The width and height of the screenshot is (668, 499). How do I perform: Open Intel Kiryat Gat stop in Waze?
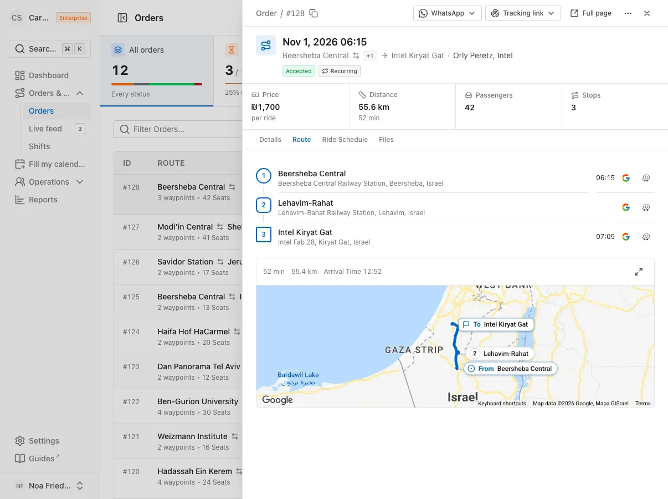(x=646, y=237)
